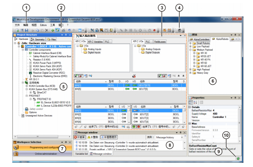This screenshot has width=253, height=167.
Task: Switch to the KR C Variables tab
Action: (x=95, y=41)
